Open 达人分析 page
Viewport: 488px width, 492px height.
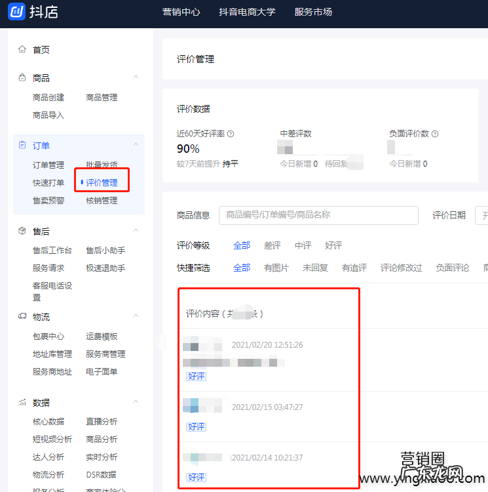coord(48,457)
